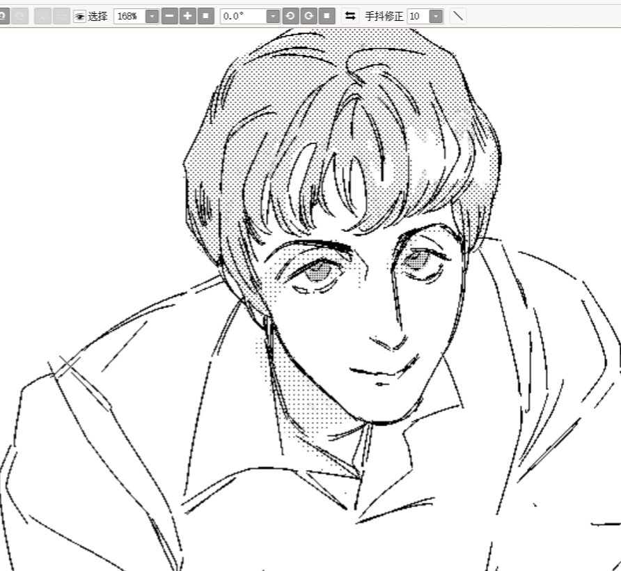This screenshot has height=571, width=621.
Task: Reset canvas rotation with square button
Action: coord(327,16)
